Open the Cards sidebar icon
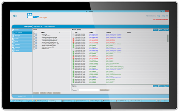Screen dimensions: 179x111 pos(13,39)
